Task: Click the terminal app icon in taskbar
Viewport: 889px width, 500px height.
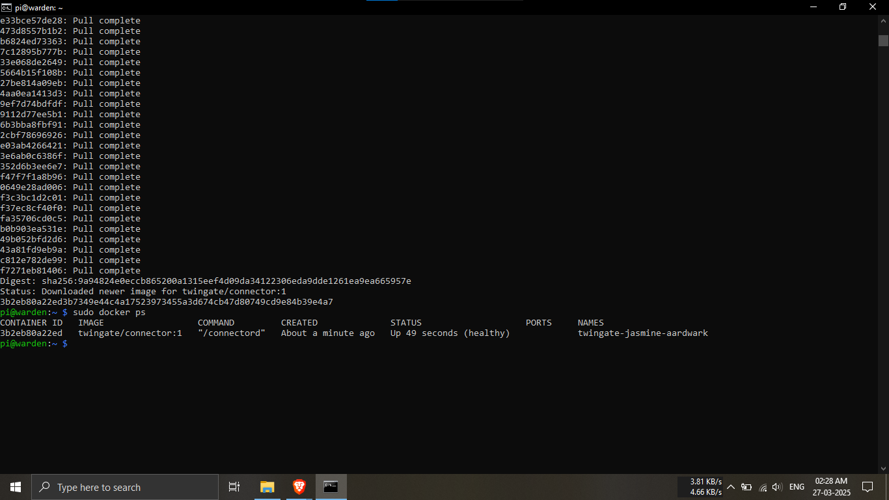Action: coord(331,487)
